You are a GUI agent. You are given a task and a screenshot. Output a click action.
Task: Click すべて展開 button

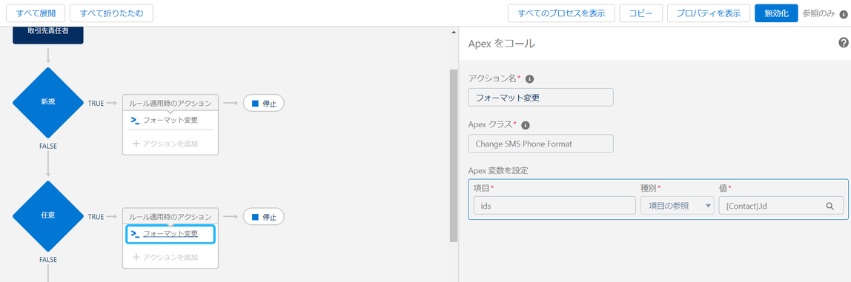(x=36, y=13)
